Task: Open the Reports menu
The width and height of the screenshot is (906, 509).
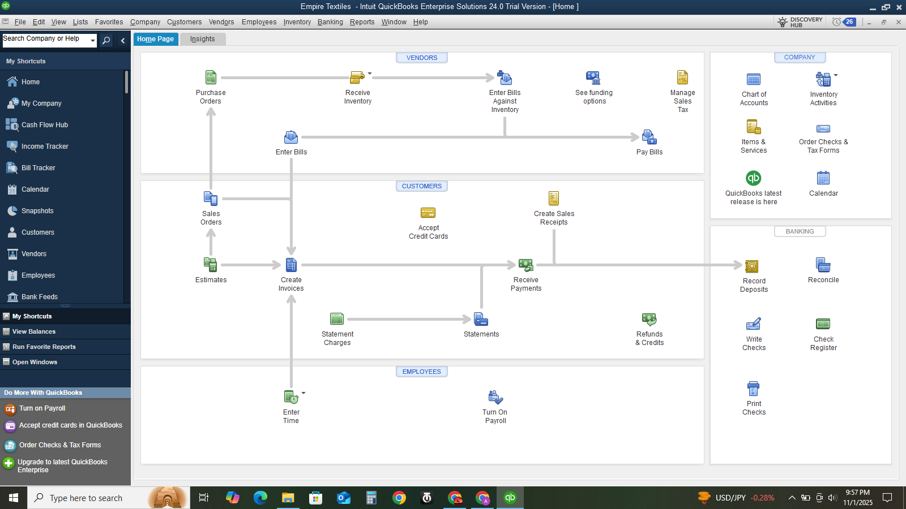Action: 362,22
